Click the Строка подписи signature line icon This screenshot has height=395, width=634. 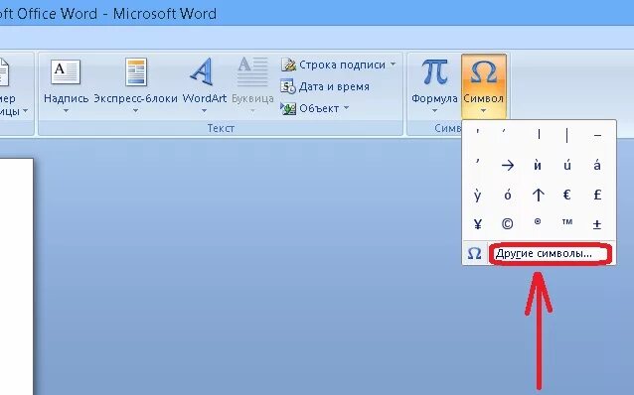[x=288, y=65]
